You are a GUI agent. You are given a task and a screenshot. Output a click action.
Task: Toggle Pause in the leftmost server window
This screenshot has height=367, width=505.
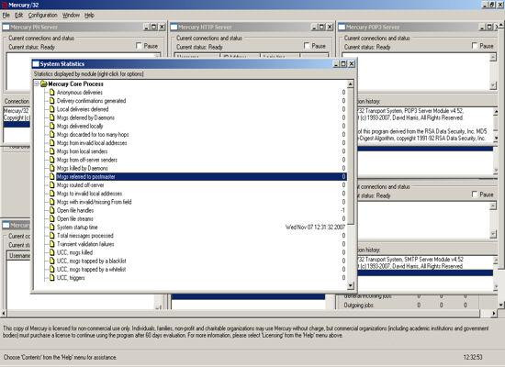pyautogui.click(x=139, y=46)
